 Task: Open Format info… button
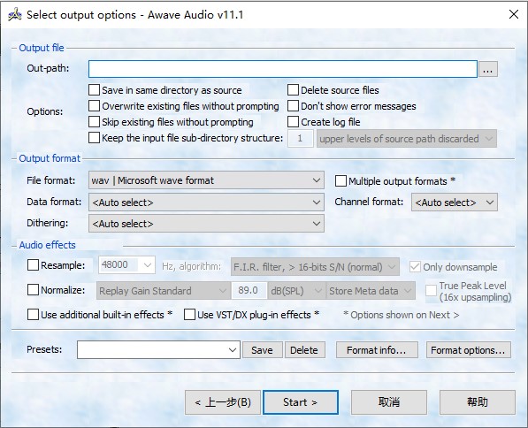coord(377,350)
